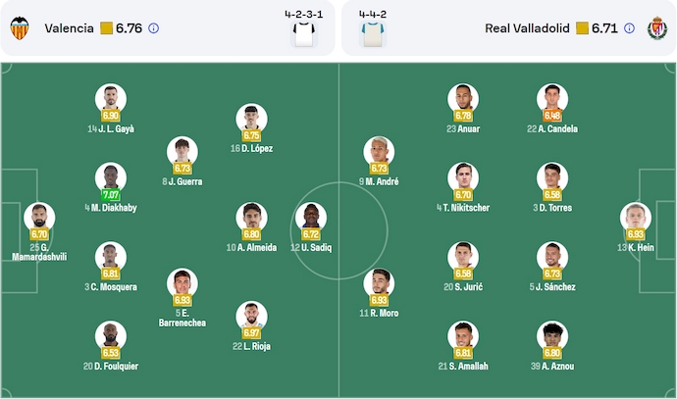The width and height of the screenshot is (677, 399).
Task: Click J. L. Gayà's player name label
Action: click(x=110, y=128)
